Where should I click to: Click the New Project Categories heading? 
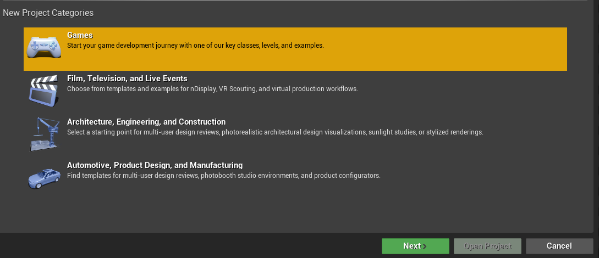pyautogui.click(x=48, y=13)
